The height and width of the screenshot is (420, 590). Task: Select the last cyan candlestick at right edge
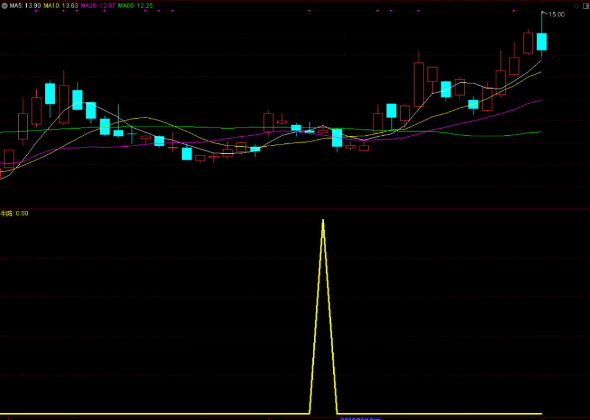(x=542, y=41)
